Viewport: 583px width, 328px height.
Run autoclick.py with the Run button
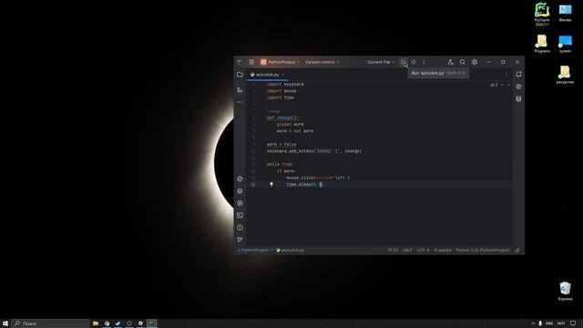click(x=403, y=62)
